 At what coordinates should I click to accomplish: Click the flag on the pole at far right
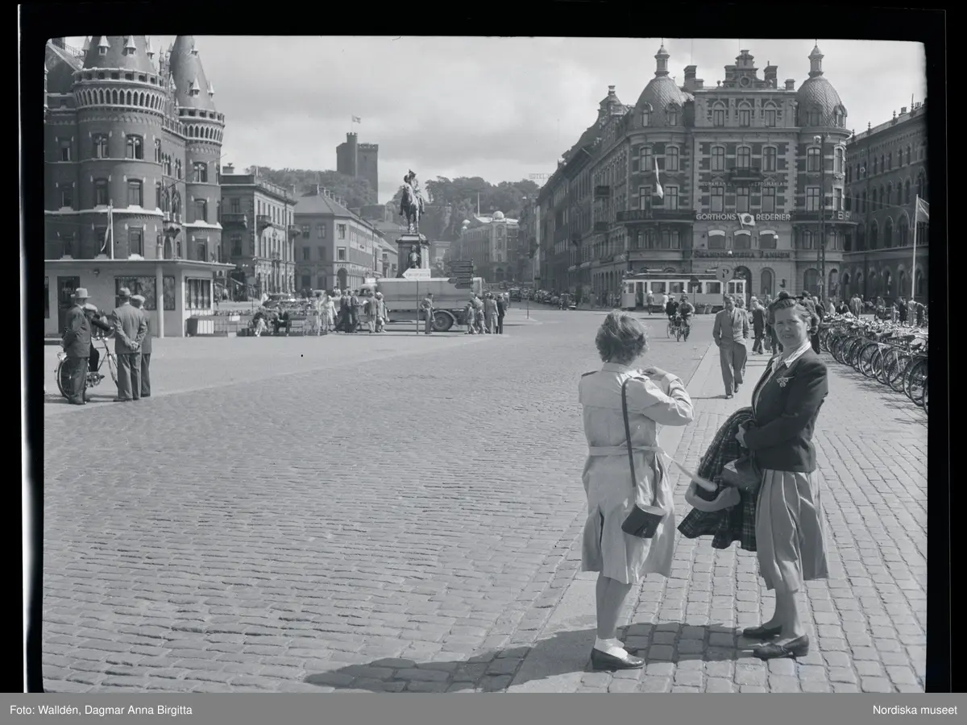coord(922,210)
